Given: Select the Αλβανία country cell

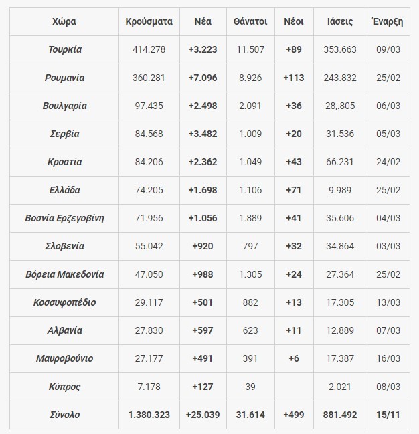Looking at the screenshot, I should tap(64, 330).
